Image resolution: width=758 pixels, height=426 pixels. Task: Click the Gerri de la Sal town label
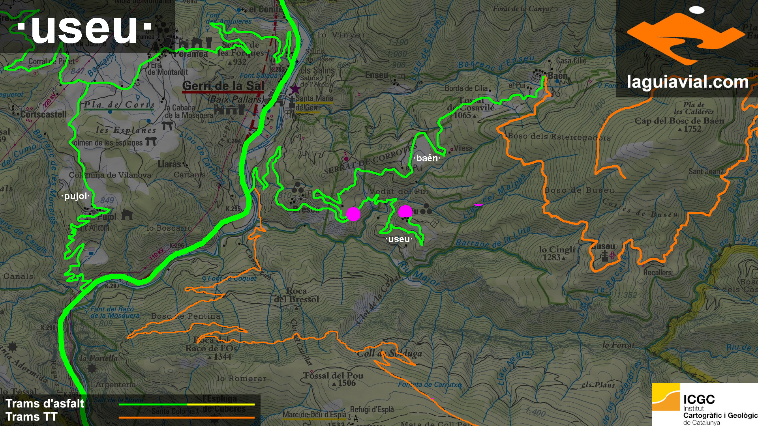point(223,86)
